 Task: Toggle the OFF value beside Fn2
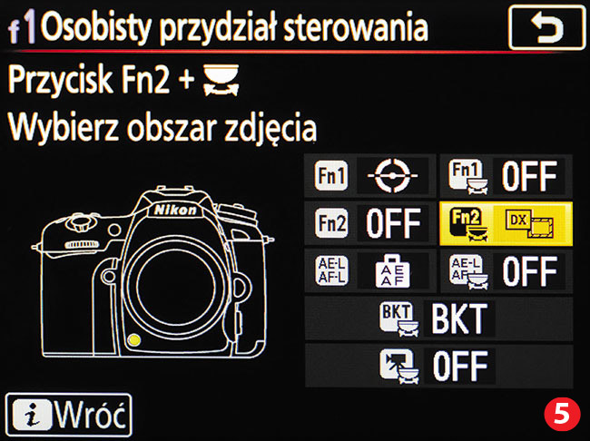(x=393, y=223)
